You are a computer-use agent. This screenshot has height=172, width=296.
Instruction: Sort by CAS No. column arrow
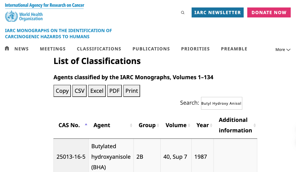pyautogui.click(x=86, y=125)
